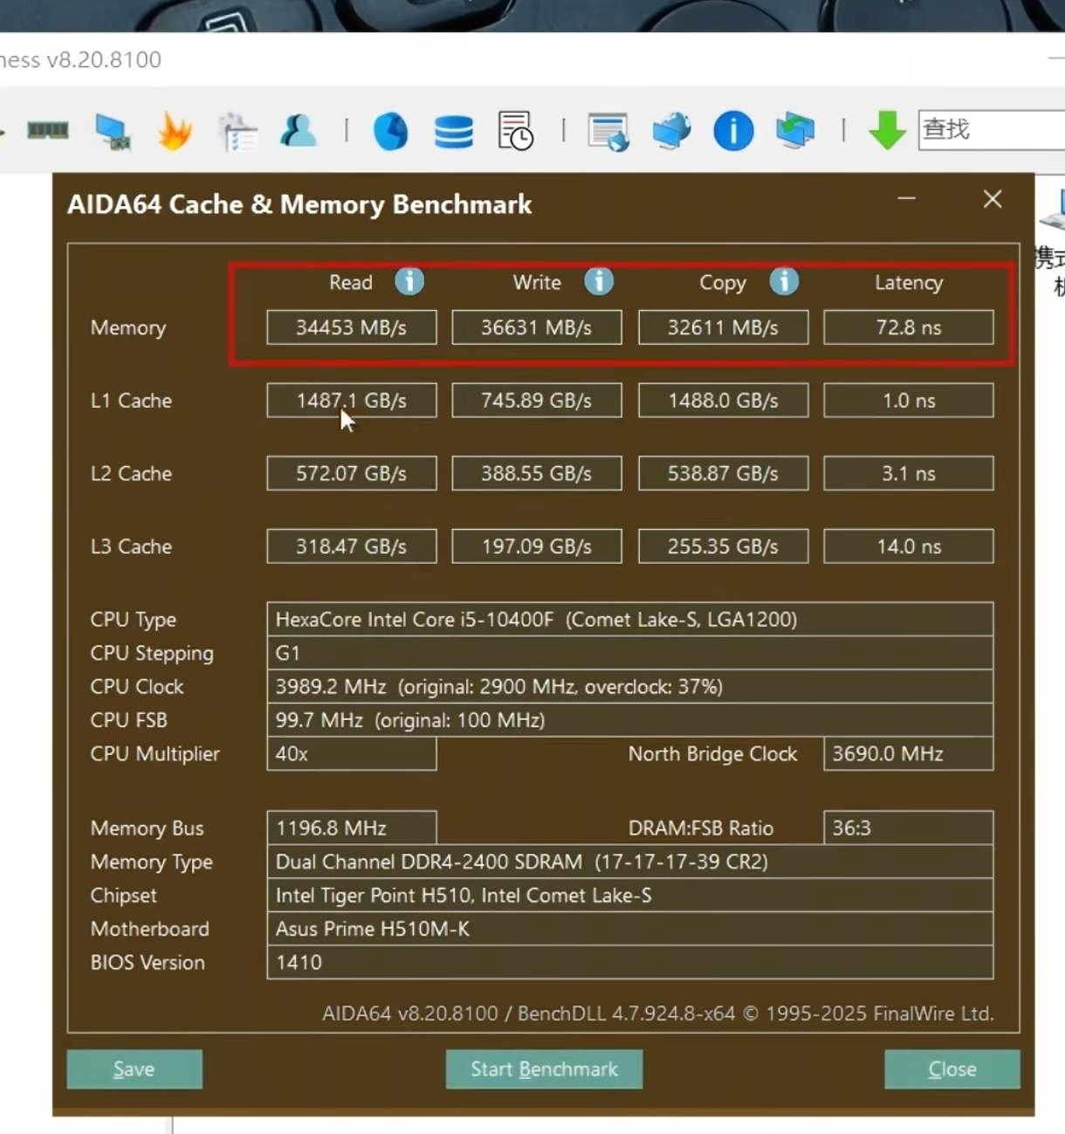Click the blue circle info toolbar icon
Image resolution: width=1065 pixels, height=1134 pixels.
(733, 132)
